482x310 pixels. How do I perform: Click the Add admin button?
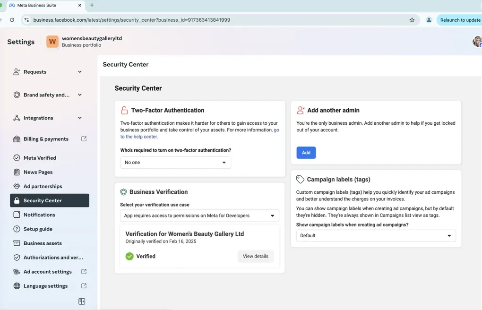click(x=306, y=153)
